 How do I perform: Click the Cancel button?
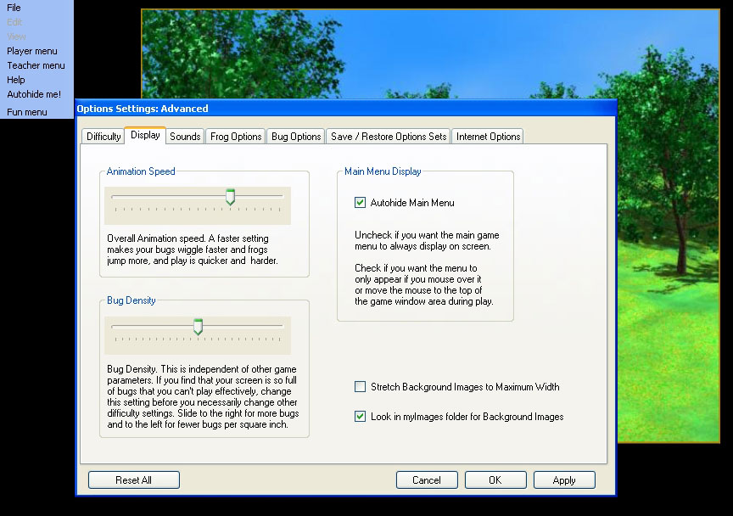[x=427, y=480]
